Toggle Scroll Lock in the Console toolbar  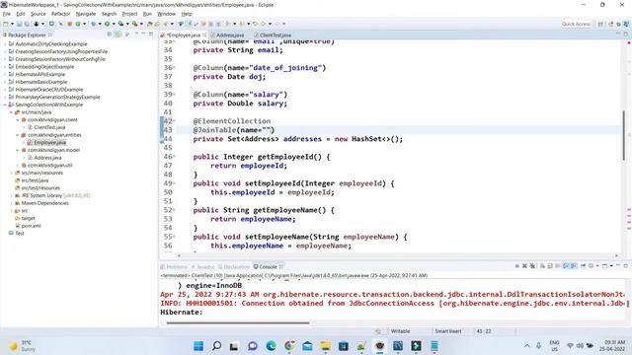[550, 266]
